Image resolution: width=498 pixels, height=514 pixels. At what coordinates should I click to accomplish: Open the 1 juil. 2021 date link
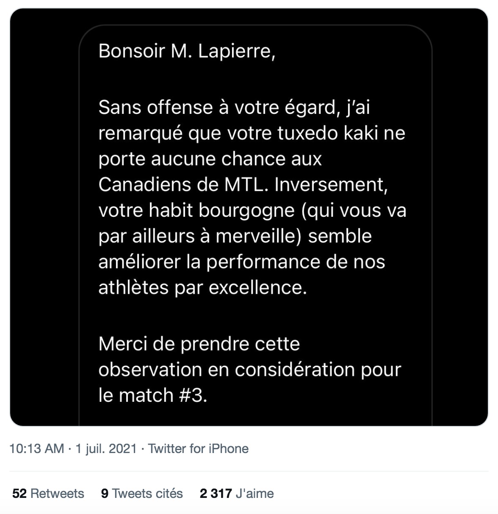(x=106, y=449)
